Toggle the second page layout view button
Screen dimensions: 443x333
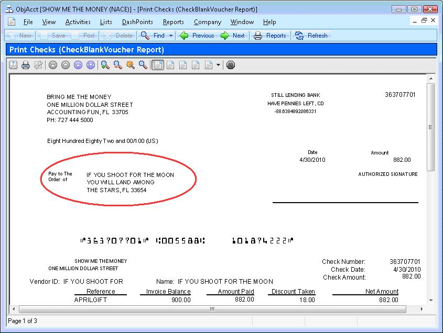pos(170,65)
